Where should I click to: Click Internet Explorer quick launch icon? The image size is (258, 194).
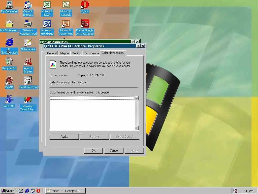(x=27, y=191)
